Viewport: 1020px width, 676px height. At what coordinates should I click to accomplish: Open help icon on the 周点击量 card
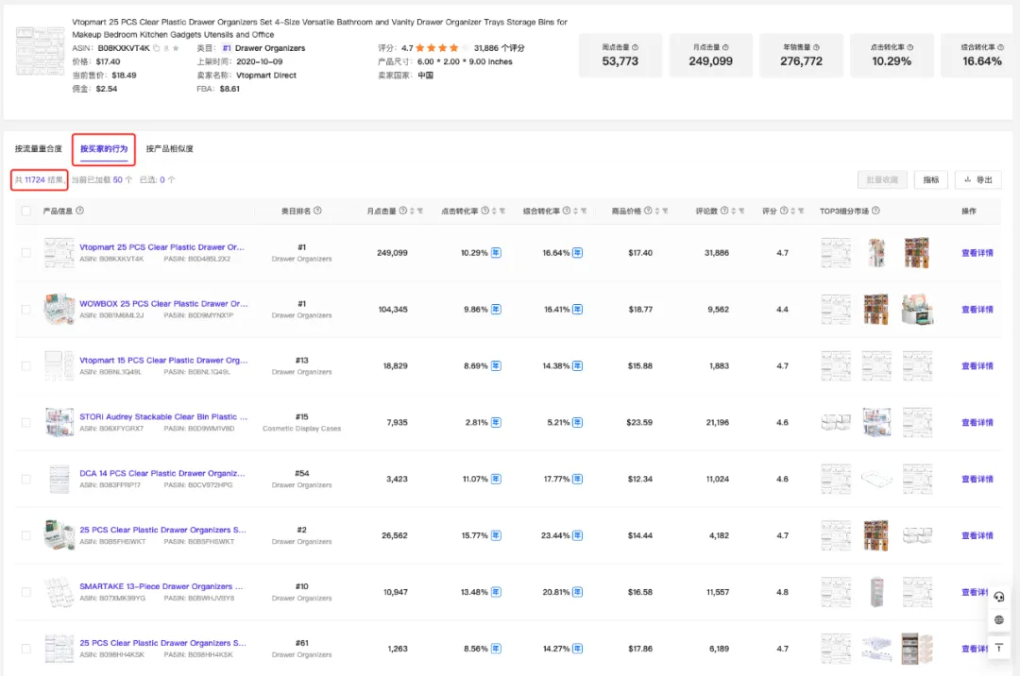tap(635, 47)
